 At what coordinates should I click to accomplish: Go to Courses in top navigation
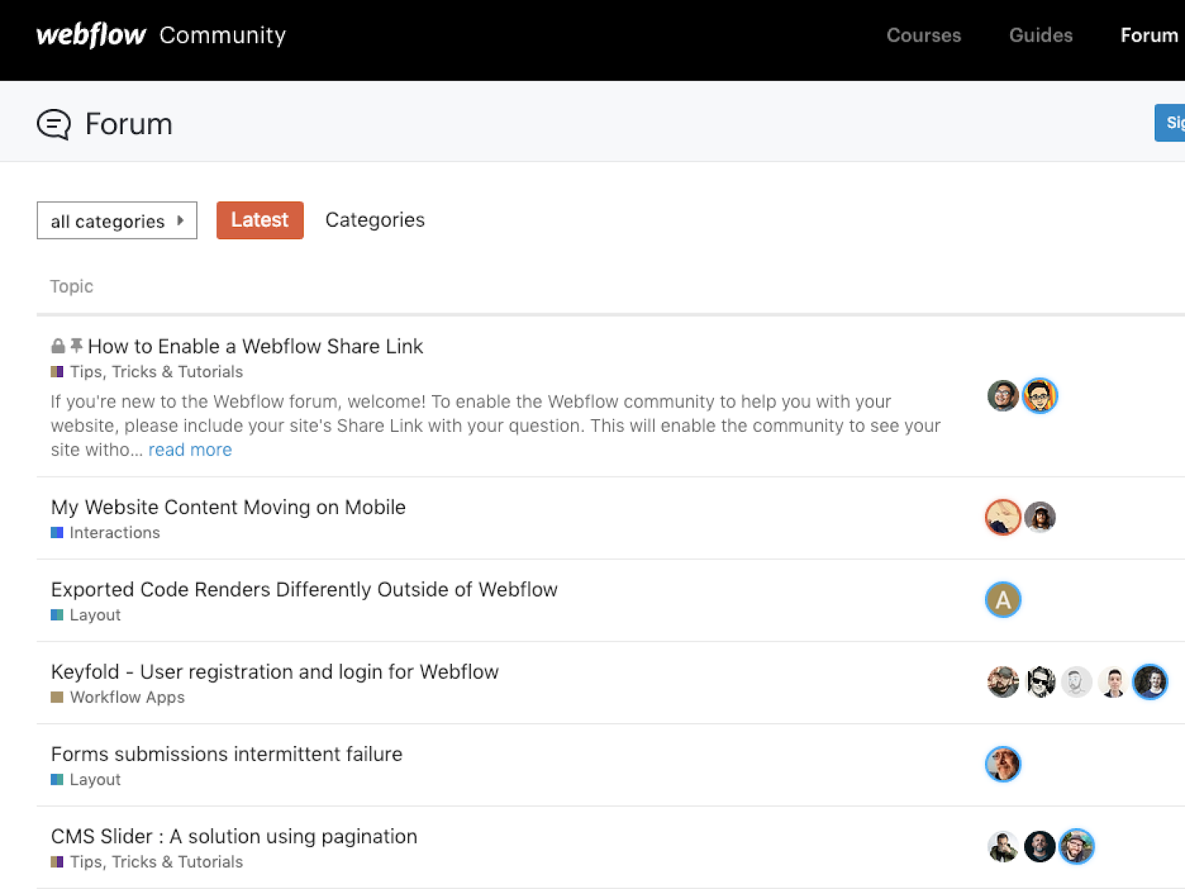(924, 35)
